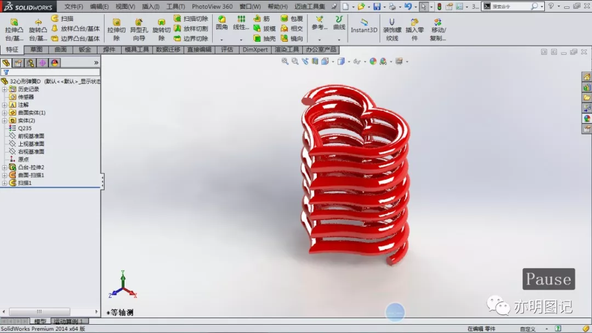Select the 拔模 draft tool

coord(264,29)
